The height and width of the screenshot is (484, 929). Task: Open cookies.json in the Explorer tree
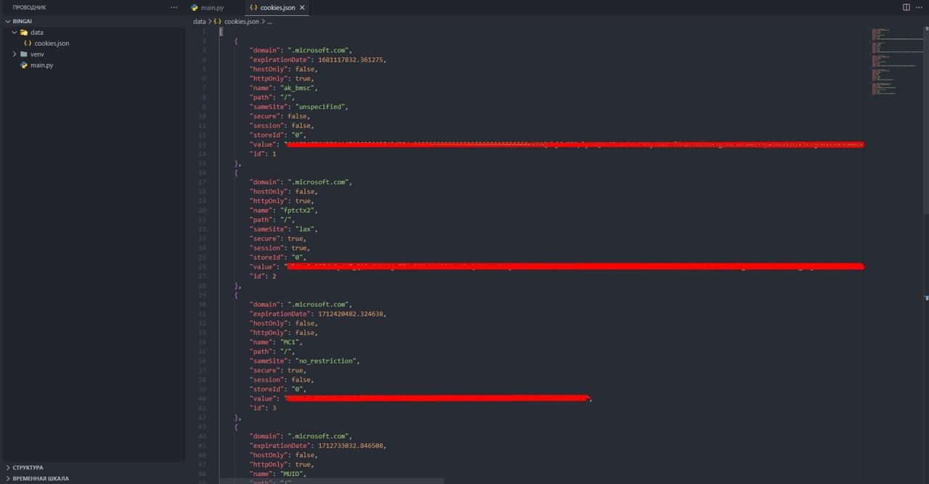52,44
